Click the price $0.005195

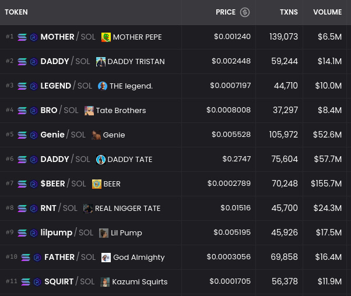click(232, 232)
